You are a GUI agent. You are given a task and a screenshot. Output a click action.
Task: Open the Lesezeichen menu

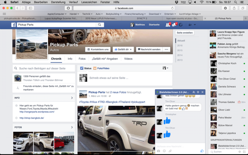pyautogui.click(x=89, y=2)
